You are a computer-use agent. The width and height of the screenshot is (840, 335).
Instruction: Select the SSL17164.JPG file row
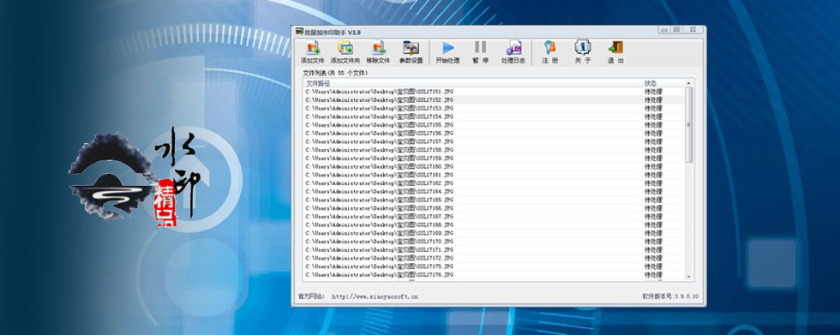[494, 191]
